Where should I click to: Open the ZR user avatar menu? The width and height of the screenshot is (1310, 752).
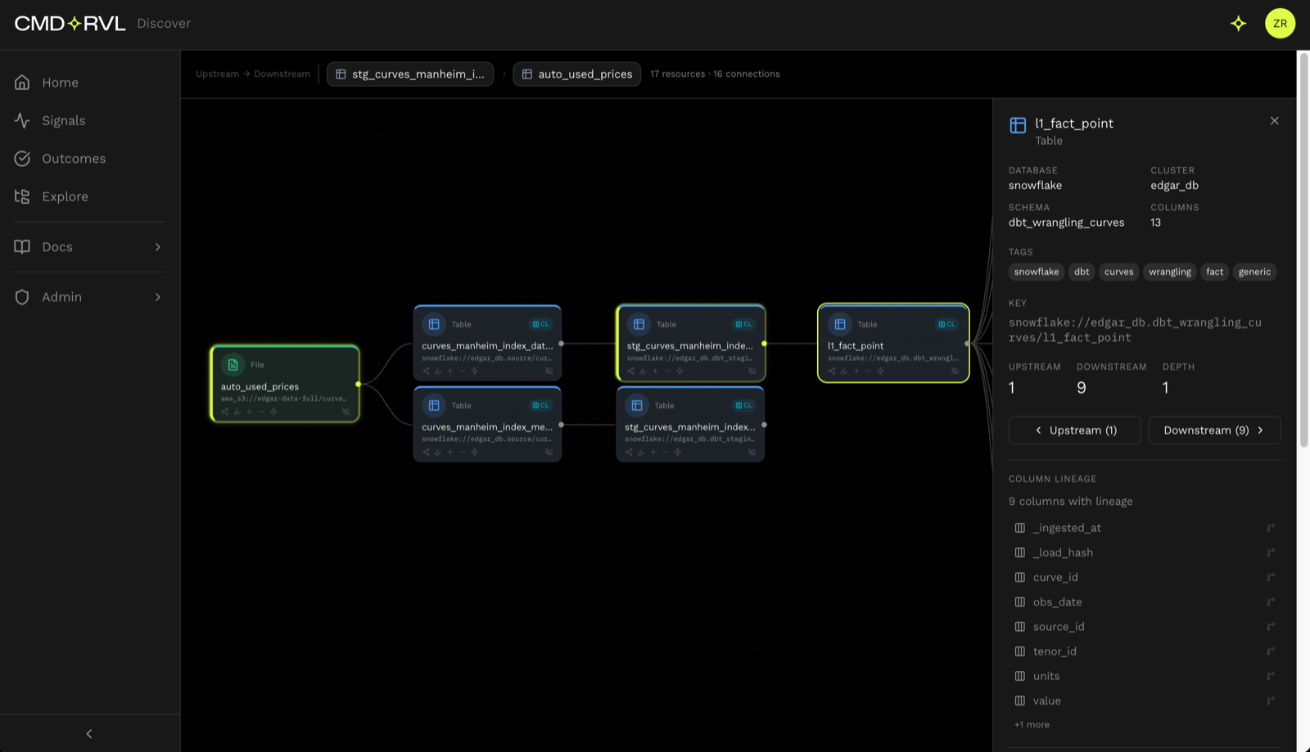coord(1280,24)
